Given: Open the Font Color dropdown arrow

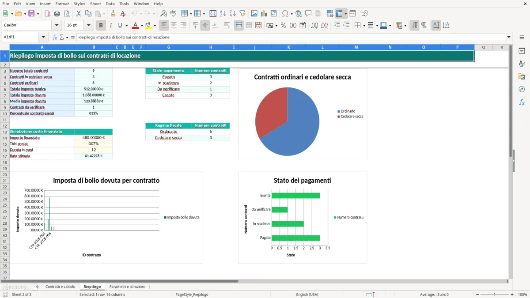Looking at the screenshot, I should pyautogui.click(x=142, y=25).
